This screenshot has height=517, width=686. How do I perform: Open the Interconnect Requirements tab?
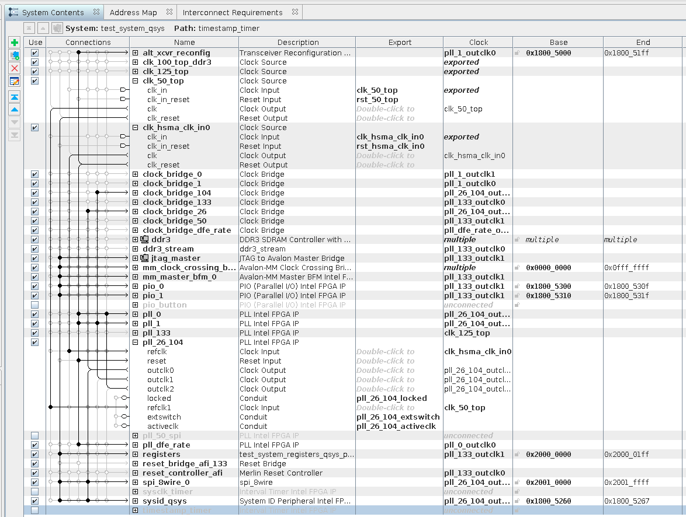232,12
